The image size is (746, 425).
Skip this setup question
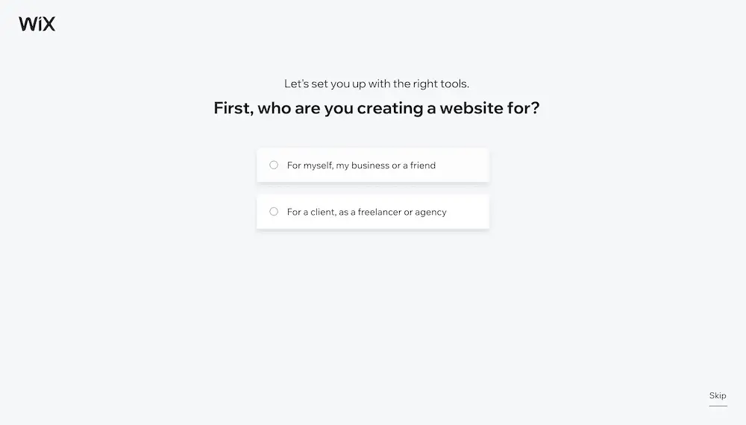tap(718, 395)
